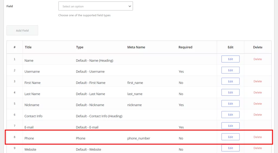Edit the Website field row
278x153 pixels.
pyautogui.click(x=230, y=148)
